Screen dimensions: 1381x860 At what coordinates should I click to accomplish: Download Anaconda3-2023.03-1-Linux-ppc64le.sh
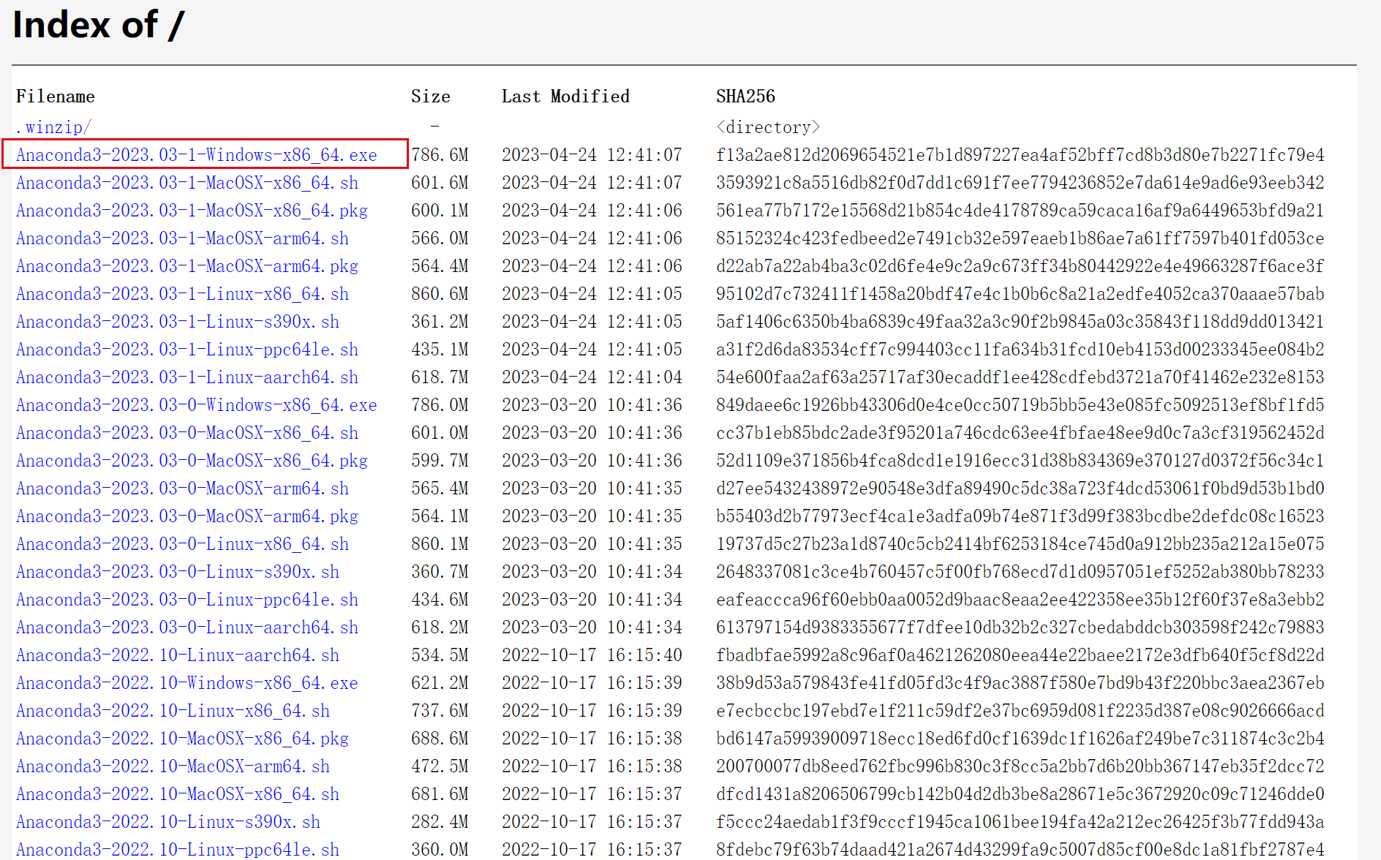coord(187,350)
